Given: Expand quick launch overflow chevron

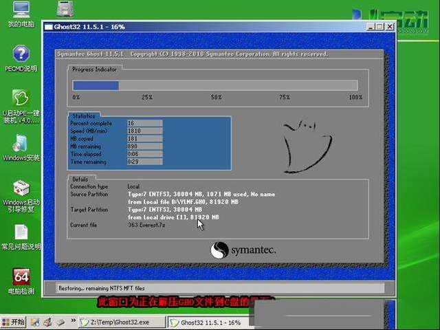Looking at the screenshot, I should tap(74, 320).
